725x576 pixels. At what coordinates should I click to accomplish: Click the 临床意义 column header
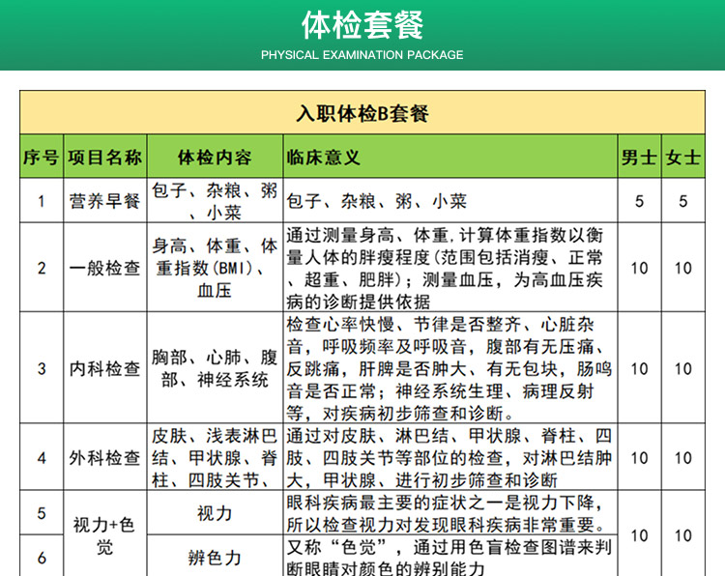tap(324, 157)
